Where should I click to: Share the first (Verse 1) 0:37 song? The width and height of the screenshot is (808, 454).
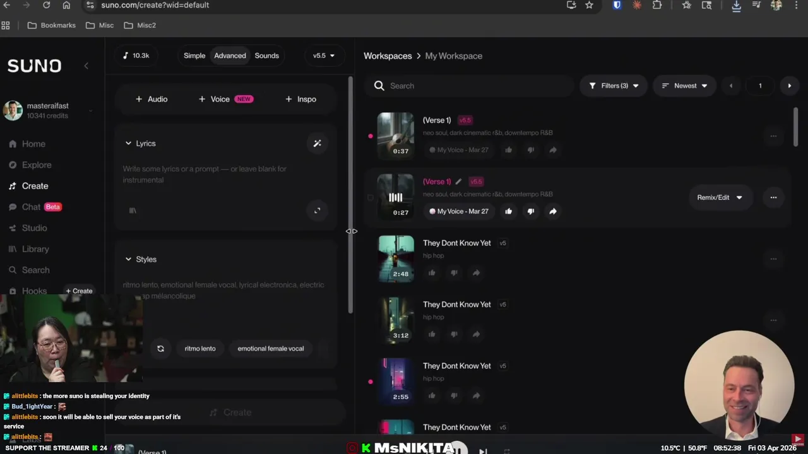(x=552, y=150)
